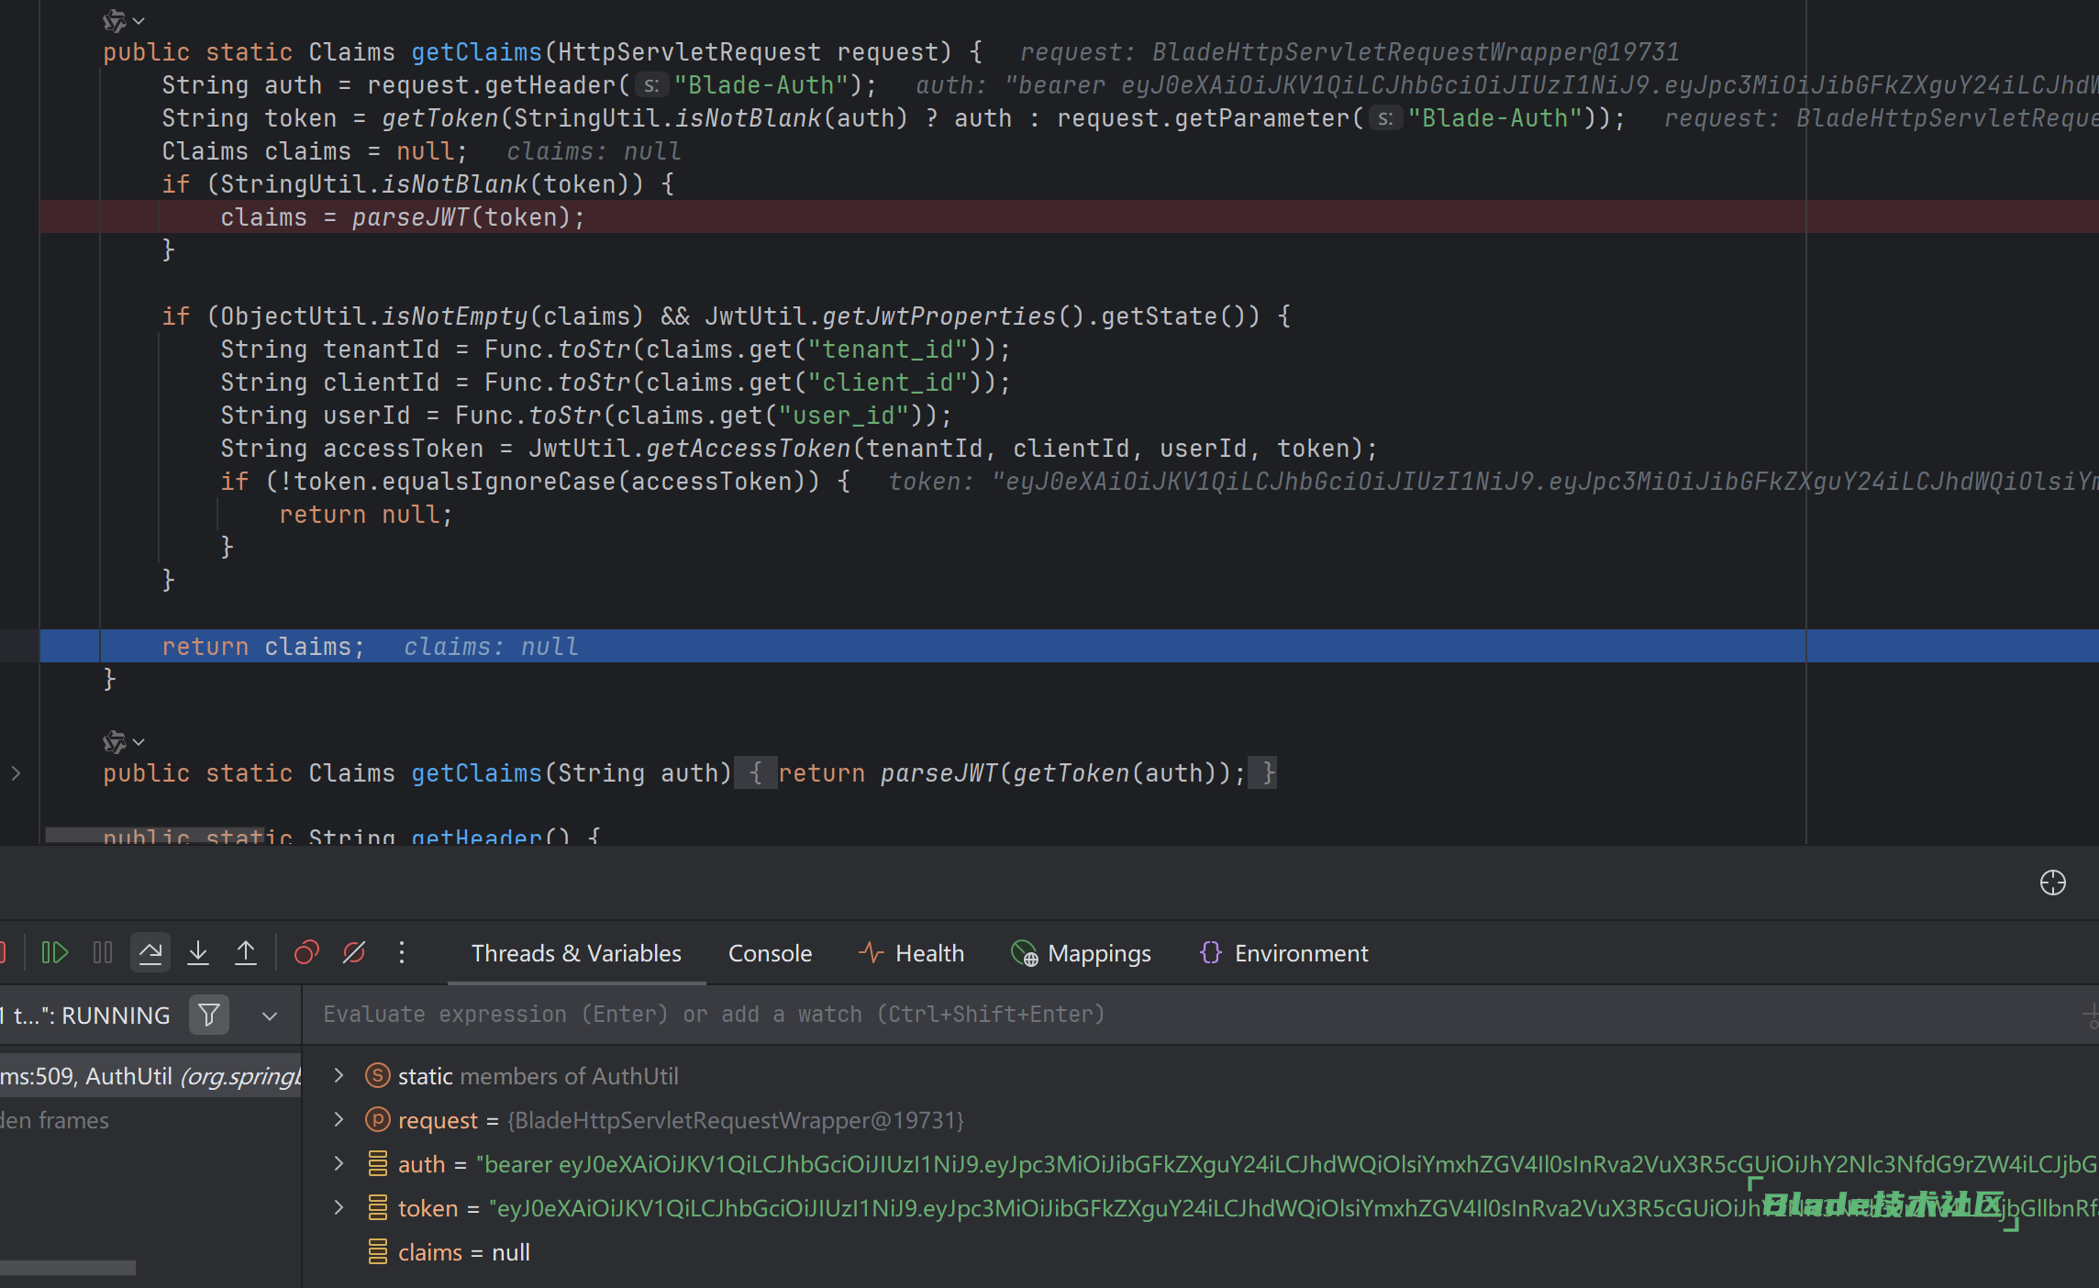Expand static members of AuthUtil
Viewport: 2099px width, 1288px height.
(x=339, y=1075)
